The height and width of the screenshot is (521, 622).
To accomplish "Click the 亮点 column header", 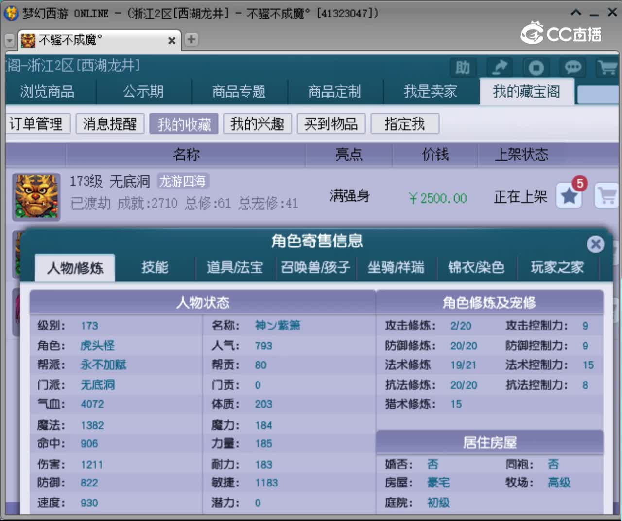I will click(x=349, y=155).
